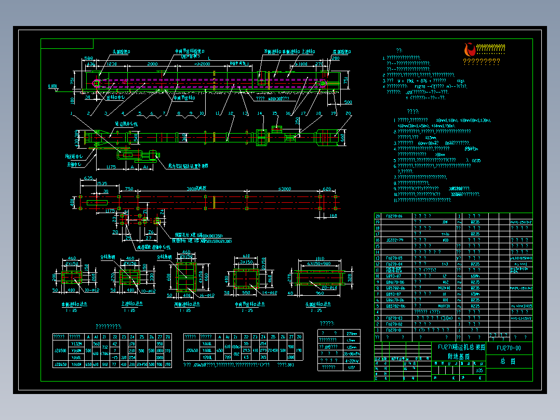Click part code FU270-04 in parts list
The width and height of the screenshot is (560, 420).
[x=394, y=264]
